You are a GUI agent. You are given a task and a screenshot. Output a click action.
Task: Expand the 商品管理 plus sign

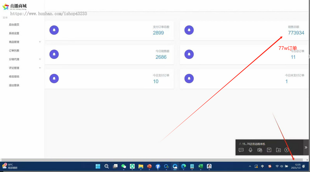pyautogui.click(x=40, y=42)
